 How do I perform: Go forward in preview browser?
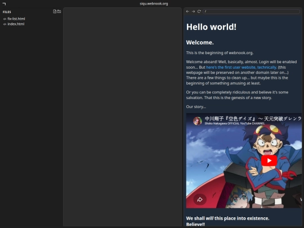point(193,11)
